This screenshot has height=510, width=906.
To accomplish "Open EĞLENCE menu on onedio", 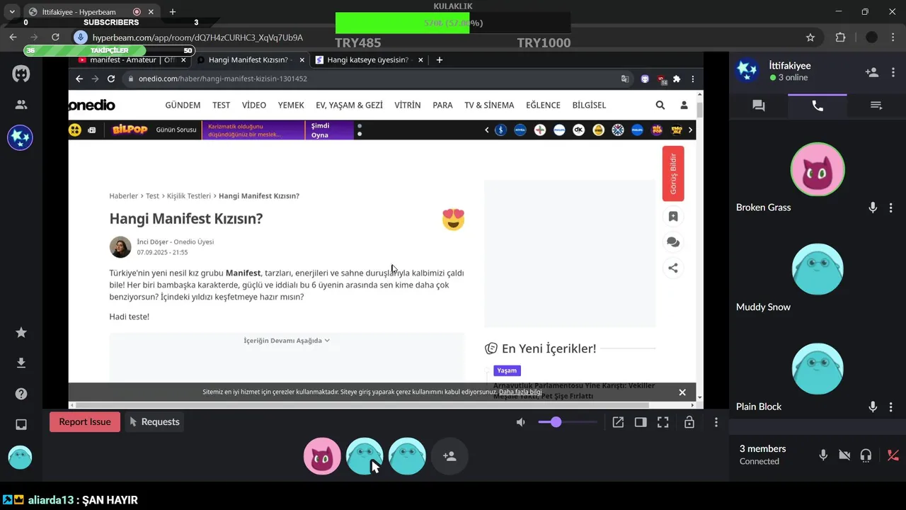I will (543, 105).
